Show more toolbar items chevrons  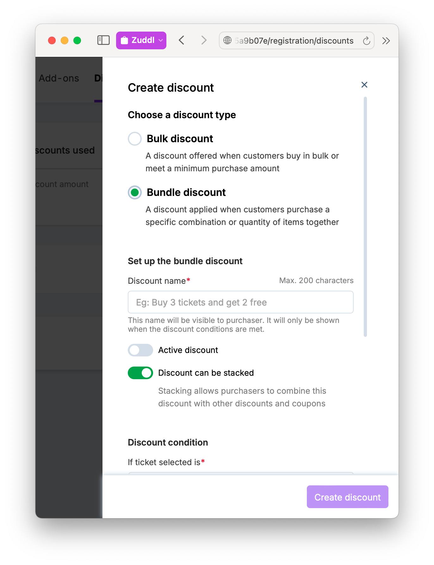click(386, 41)
